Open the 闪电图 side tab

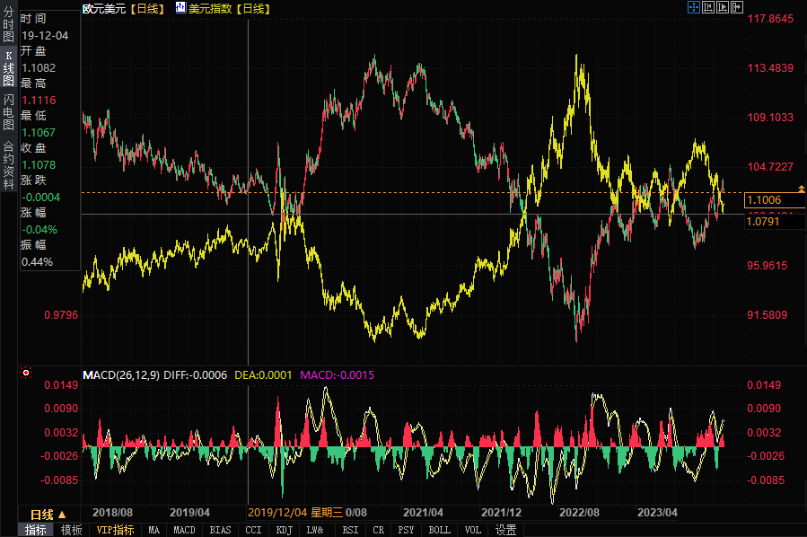tap(8, 111)
